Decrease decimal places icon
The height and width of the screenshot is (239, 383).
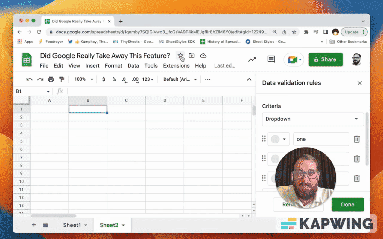[x=124, y=80]
